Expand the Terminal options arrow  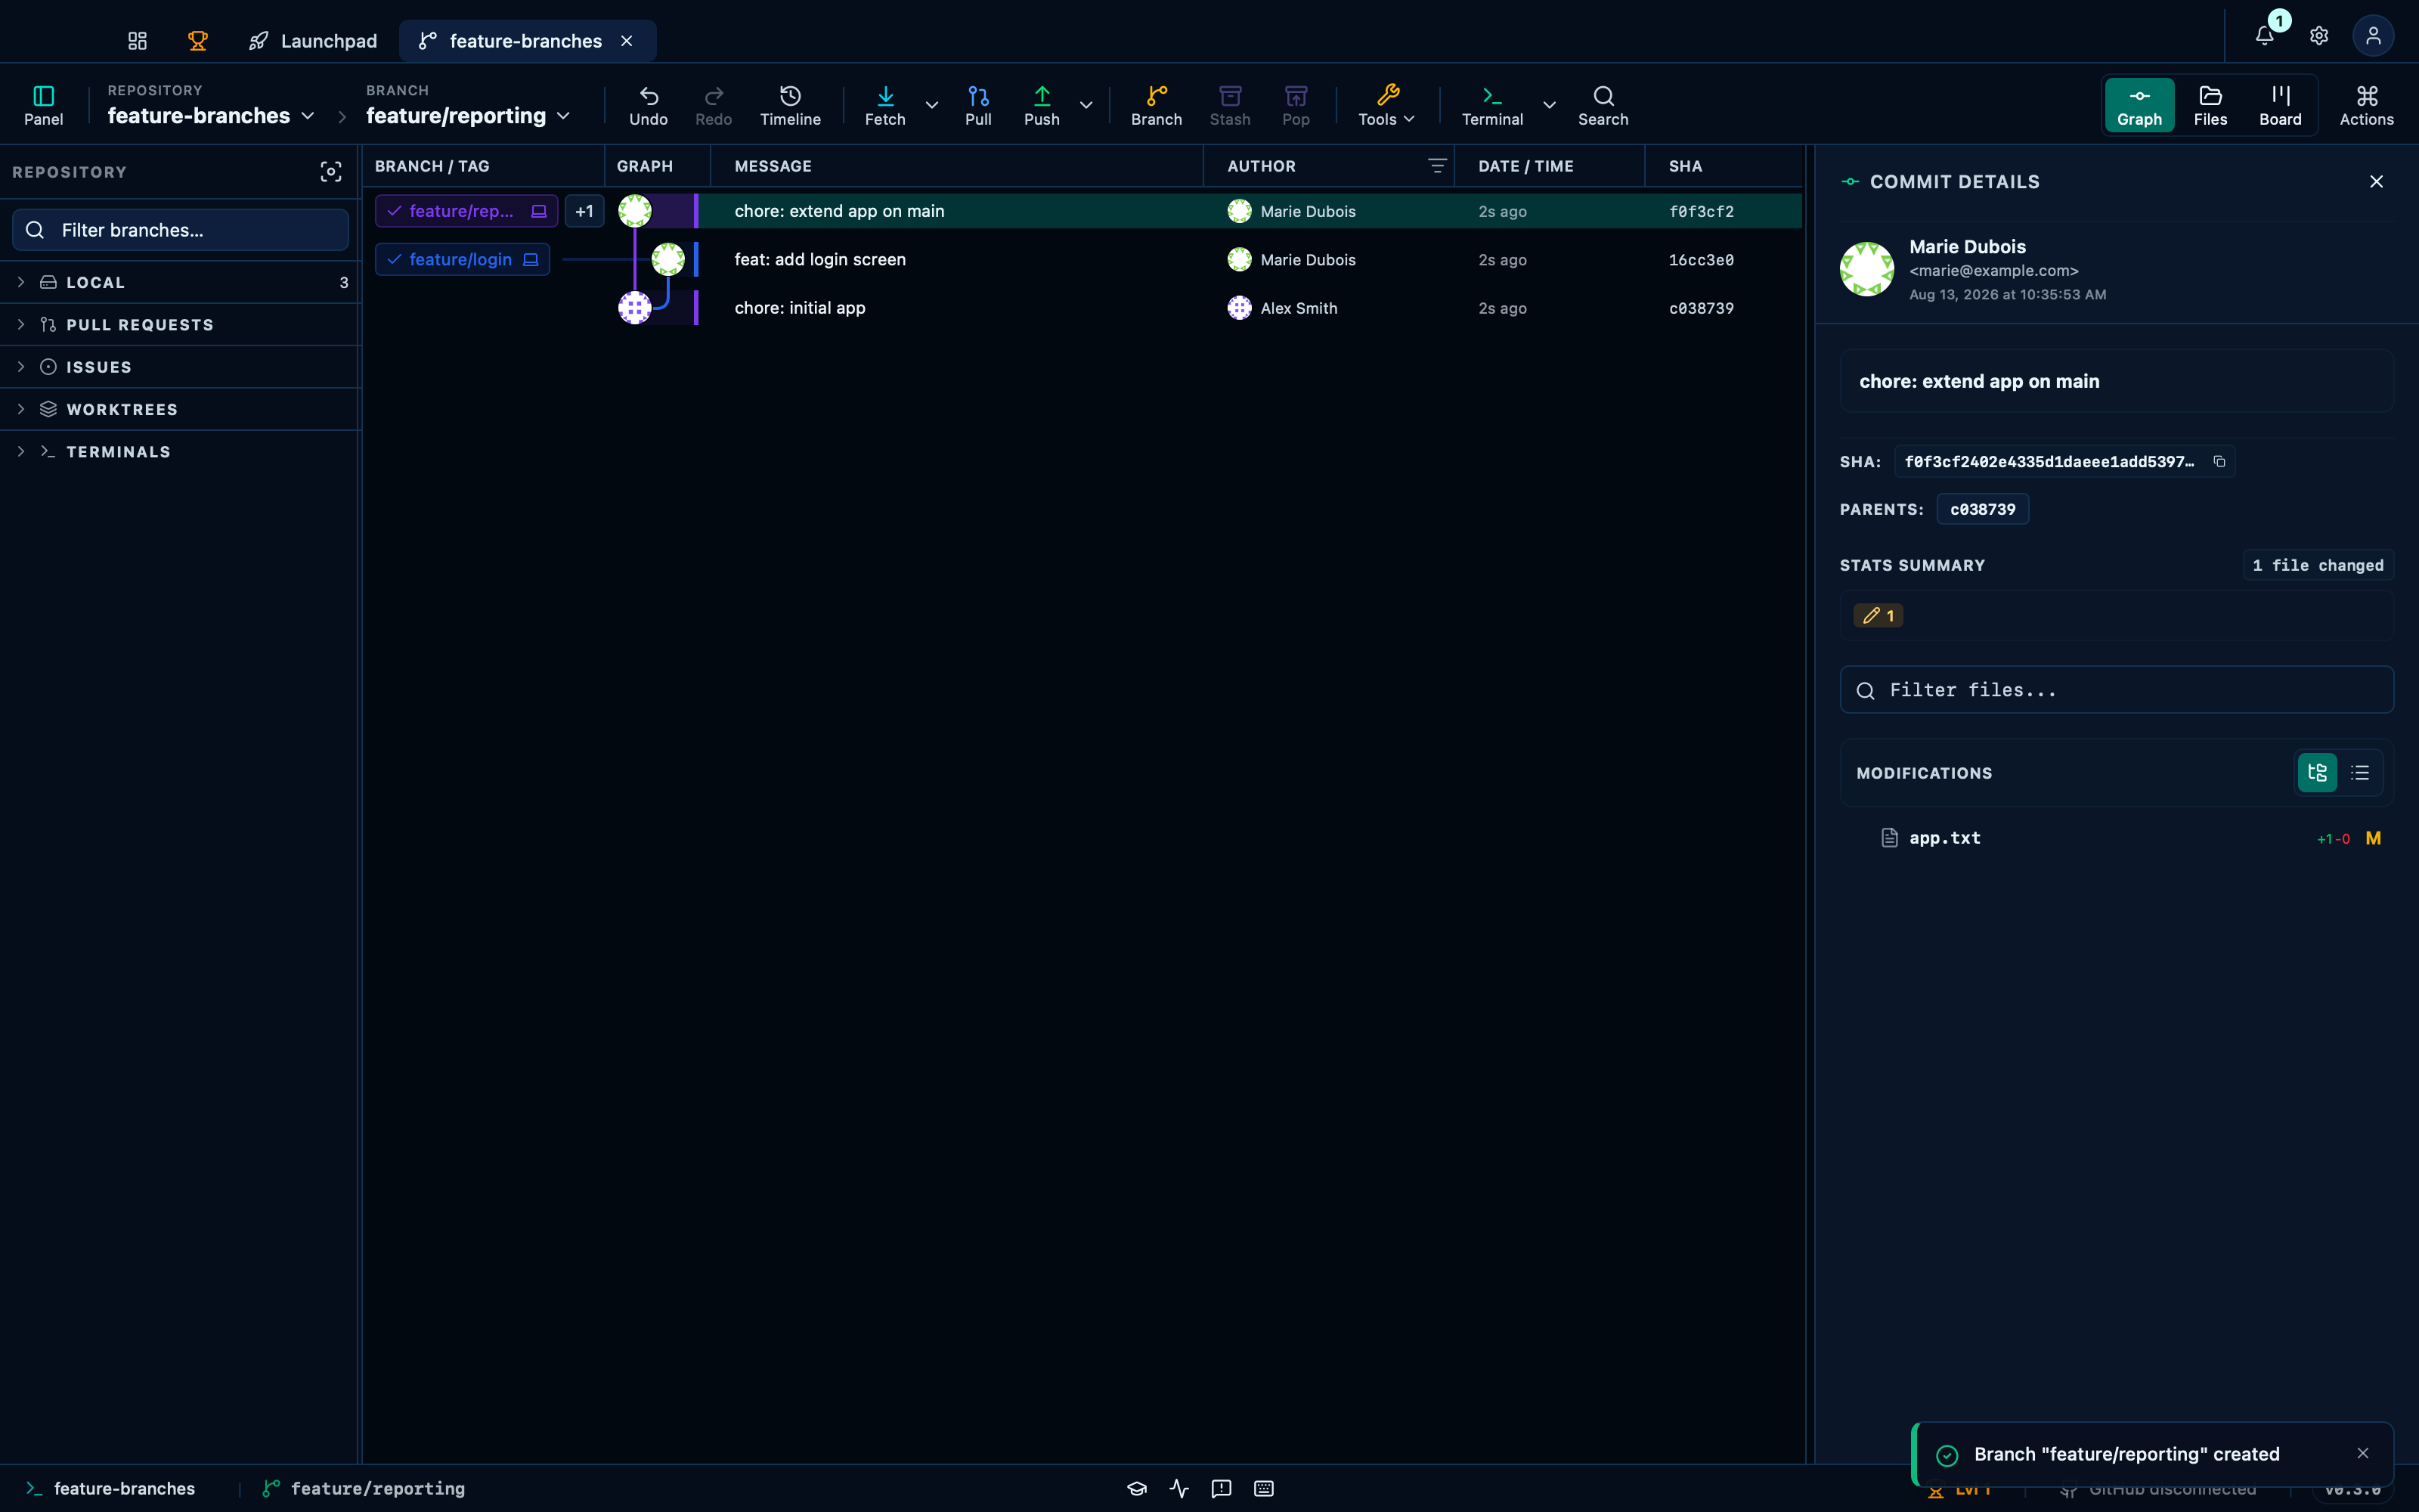[1550, 105]
